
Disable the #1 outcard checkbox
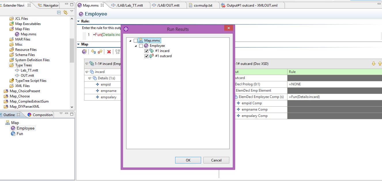click(146, 56)
